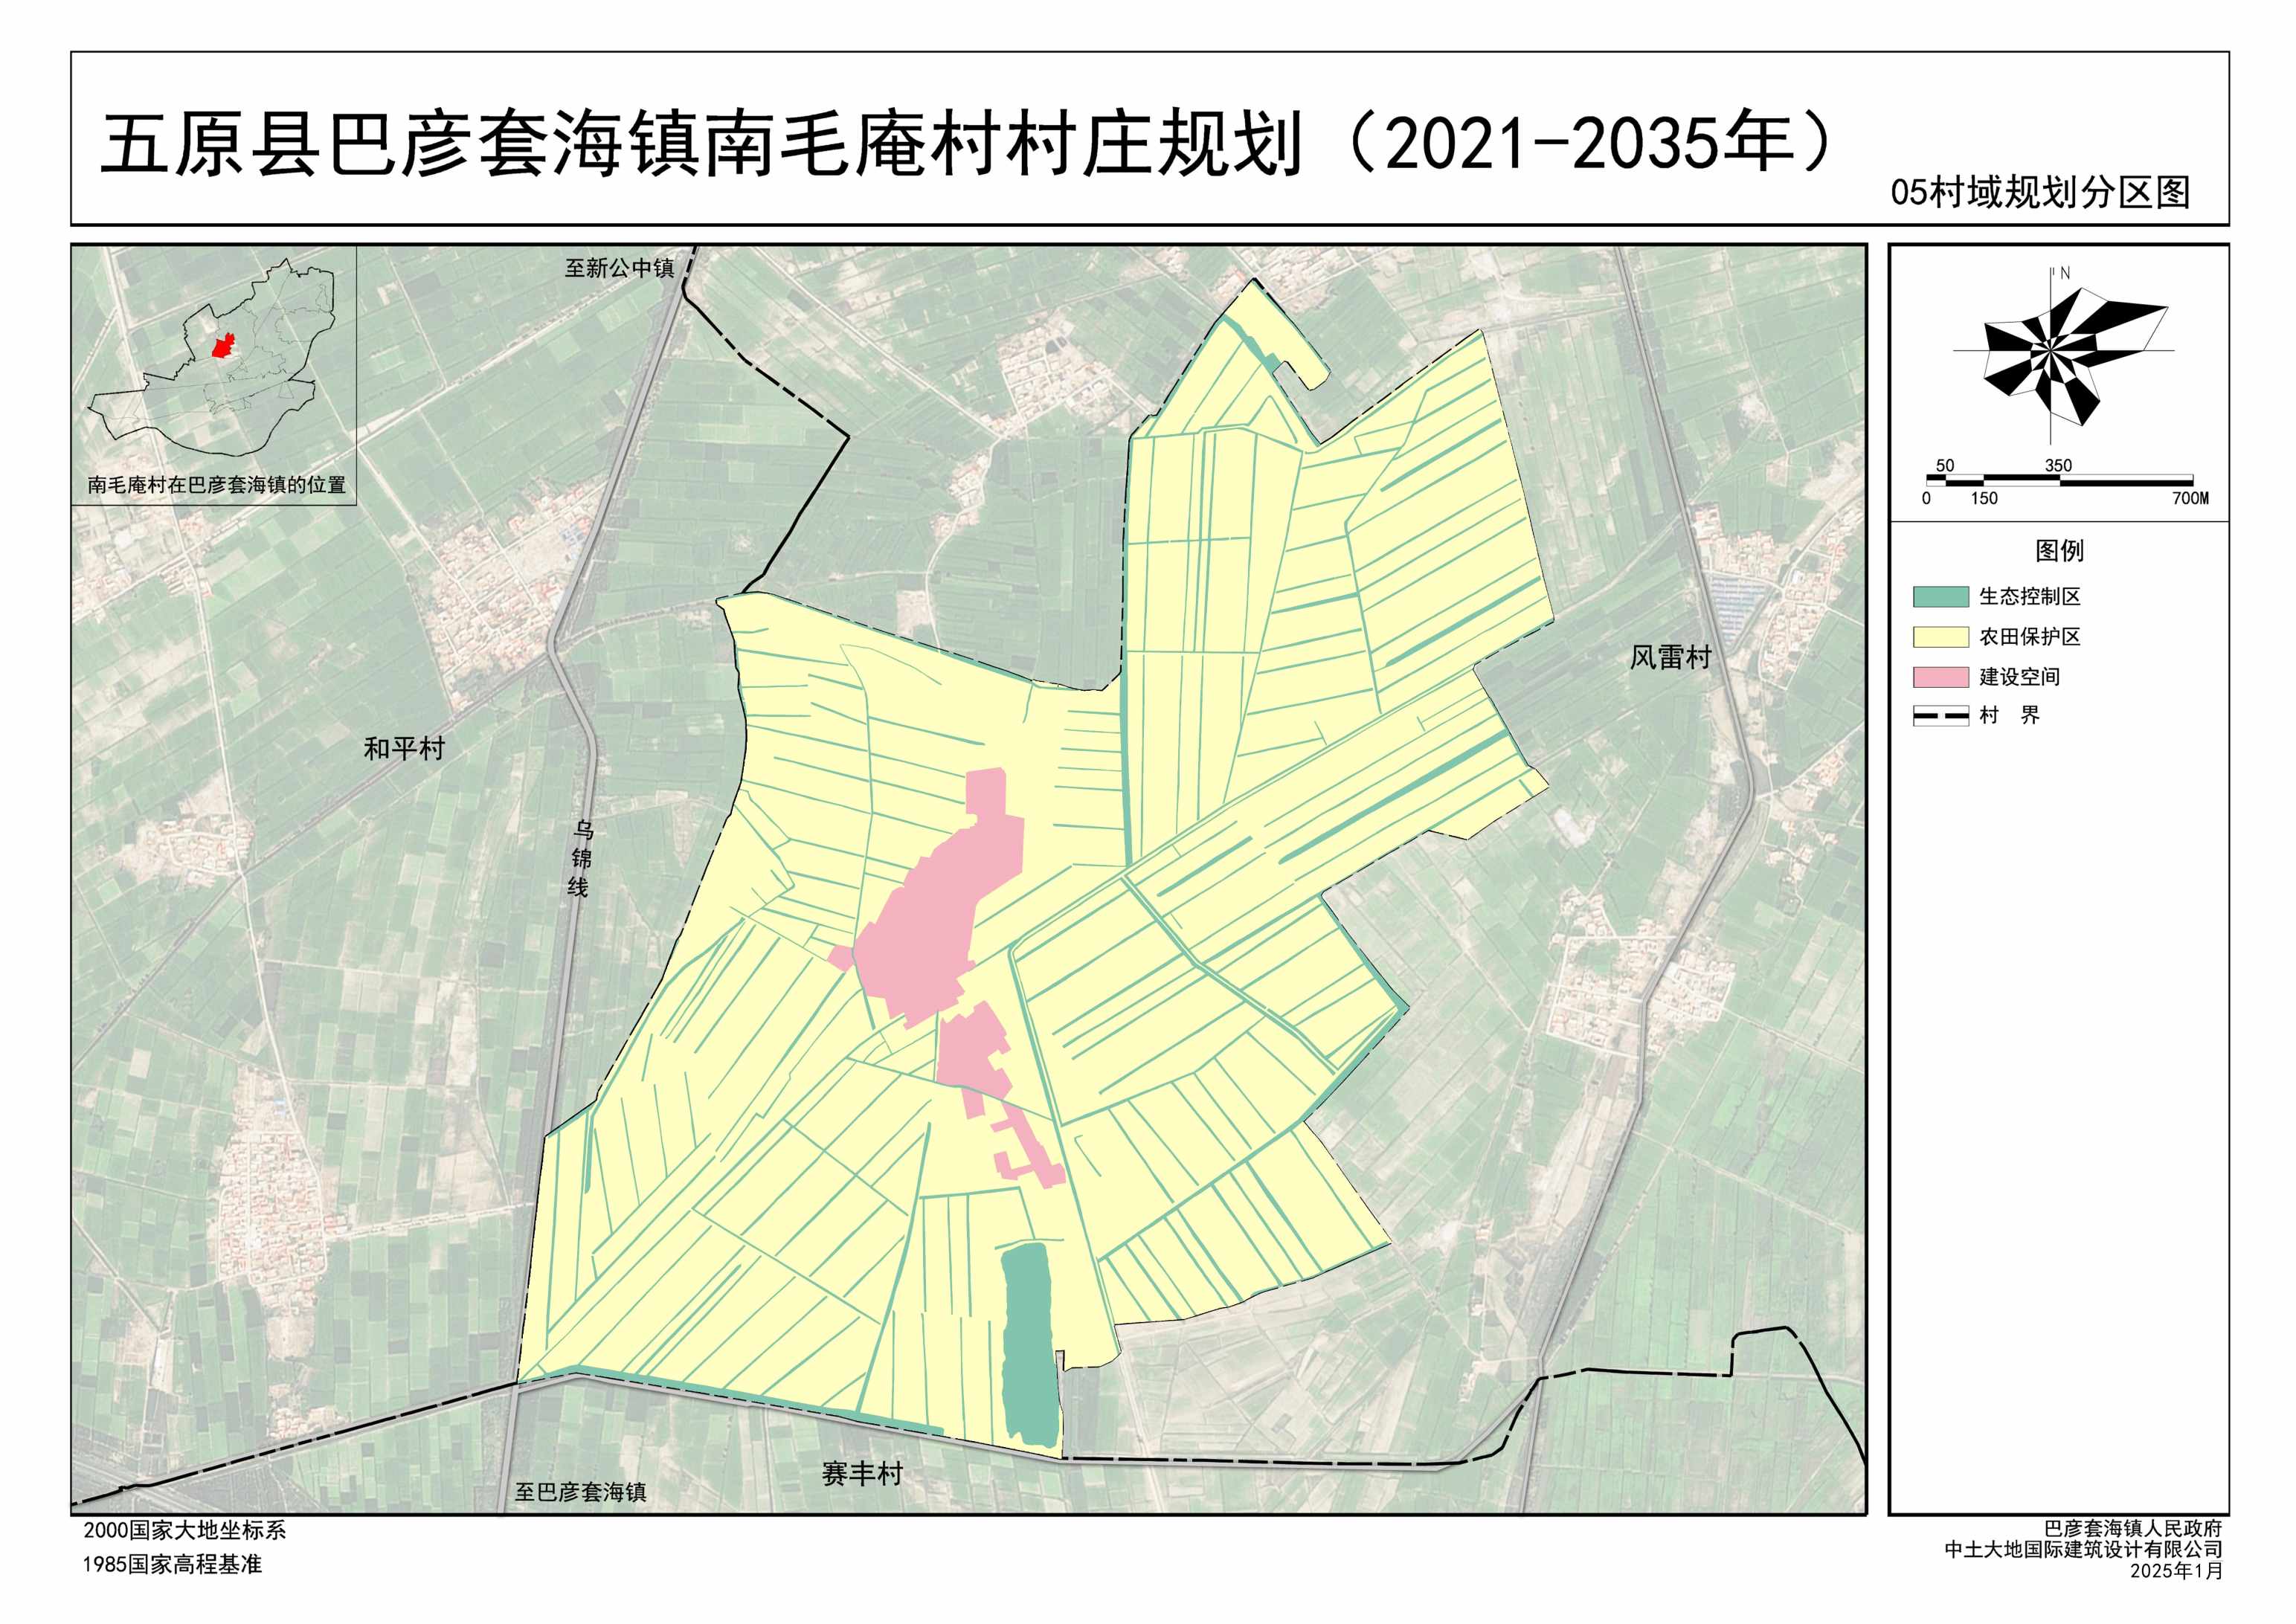Click the 至新公中镇 road direction label

tap(619, 268)
